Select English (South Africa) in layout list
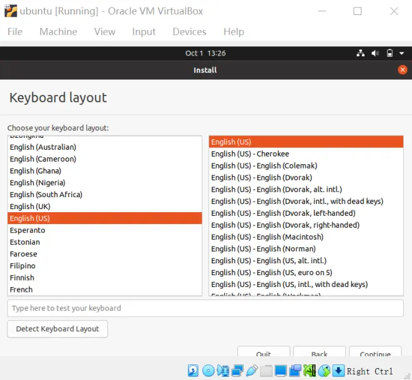The image size is (412, 380). (105, 195)
